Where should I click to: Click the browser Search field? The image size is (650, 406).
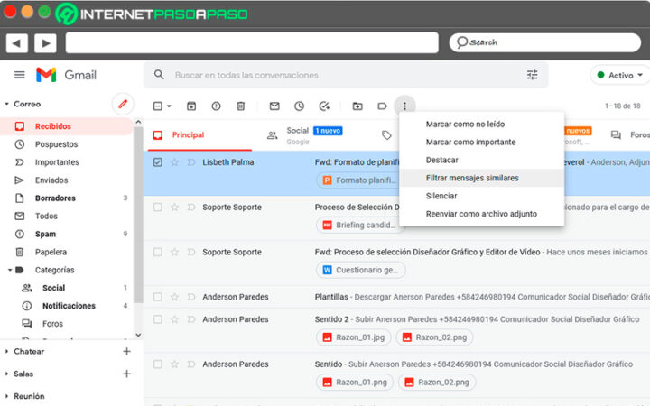pos(544,42)
